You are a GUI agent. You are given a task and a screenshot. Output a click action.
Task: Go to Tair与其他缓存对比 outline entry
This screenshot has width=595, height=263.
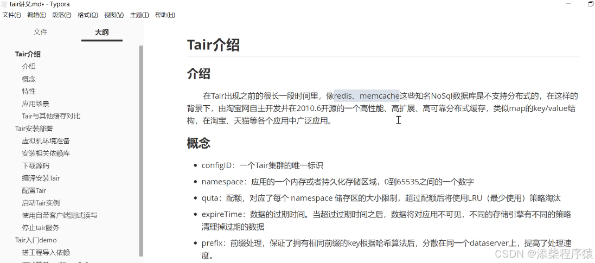51,116
